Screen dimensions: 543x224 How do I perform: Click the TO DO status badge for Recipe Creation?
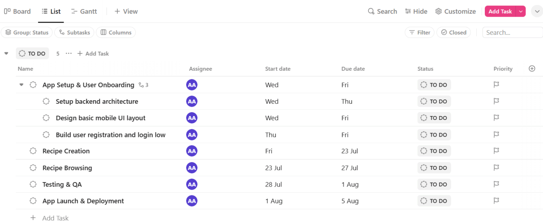tap(434, 151)
